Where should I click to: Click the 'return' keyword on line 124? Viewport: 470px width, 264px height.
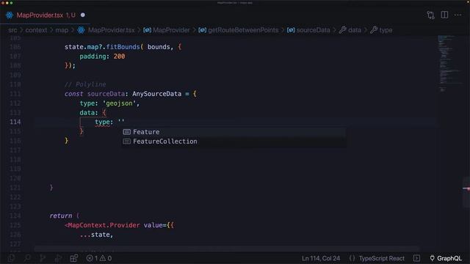[60, 216]
